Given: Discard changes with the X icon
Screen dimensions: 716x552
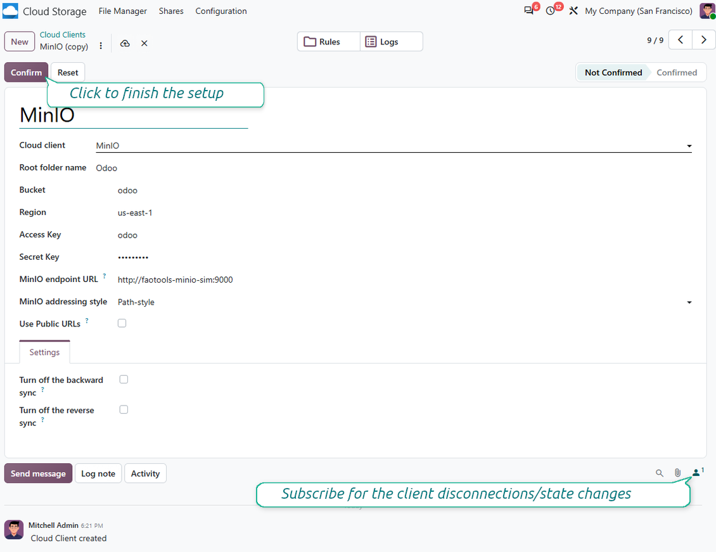Looking at the screenshot, I should [x=144, y=43].
